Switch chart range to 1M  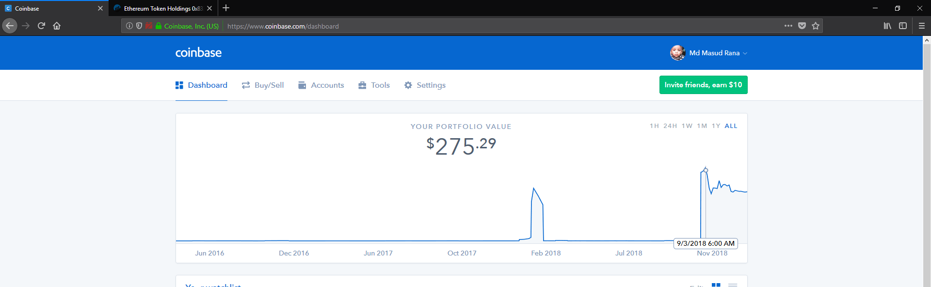click(702, 126)
